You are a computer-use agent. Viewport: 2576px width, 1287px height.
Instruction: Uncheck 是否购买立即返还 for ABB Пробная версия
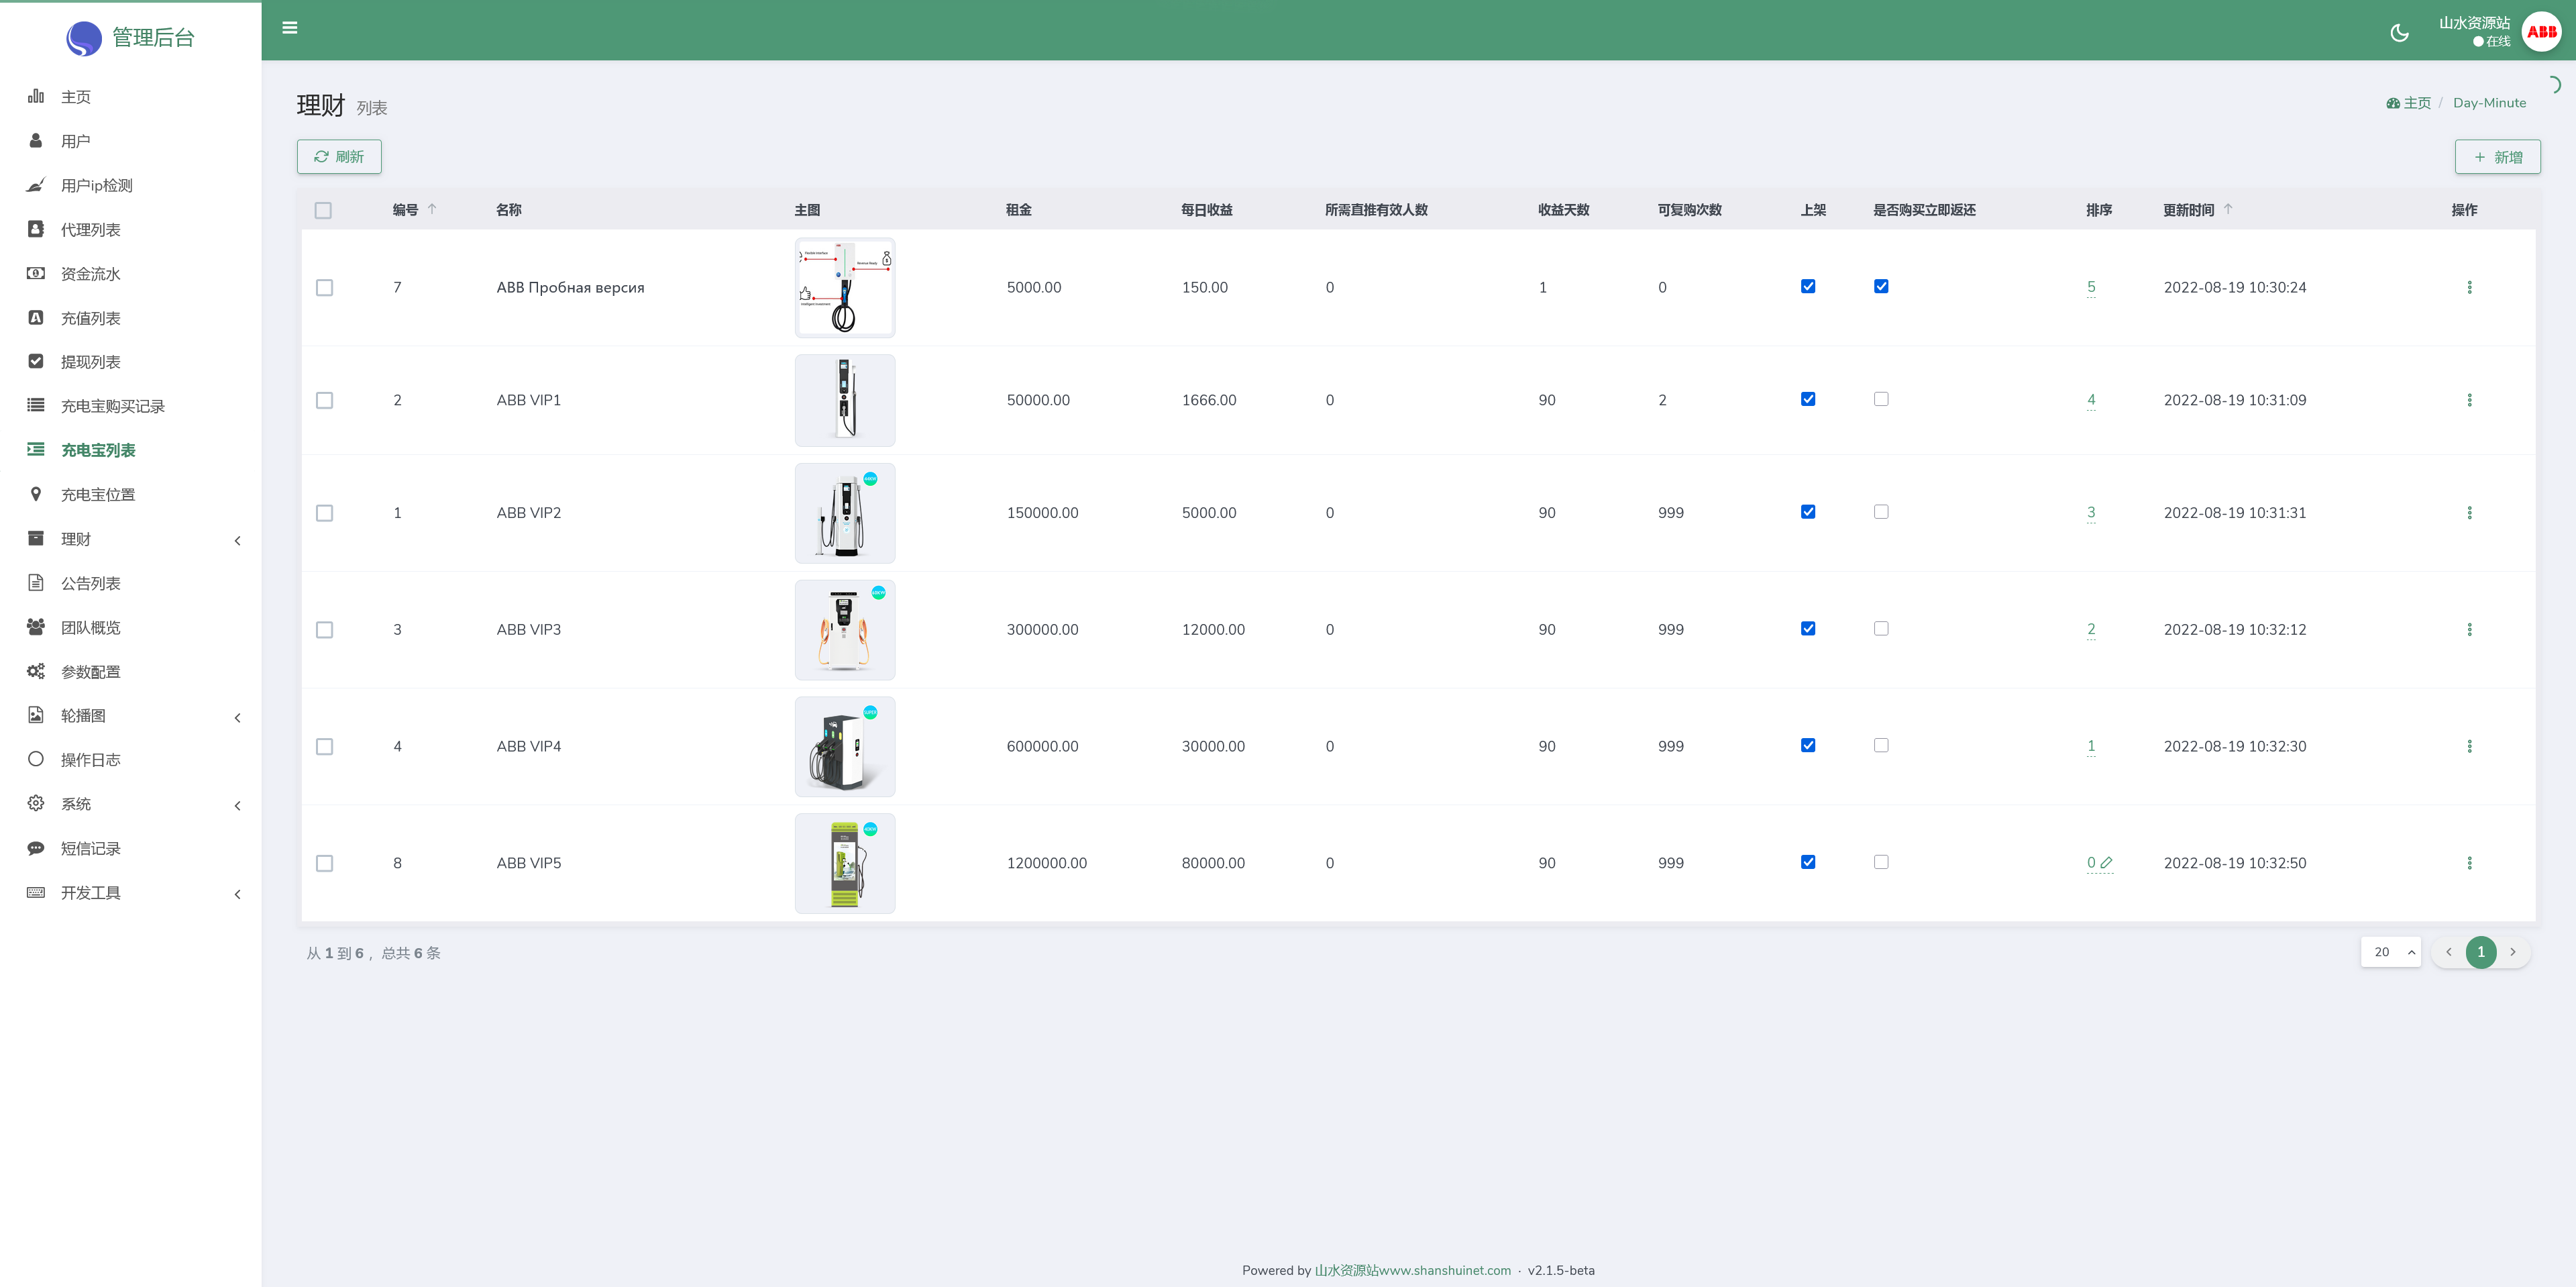click(x=1881, y=287)
